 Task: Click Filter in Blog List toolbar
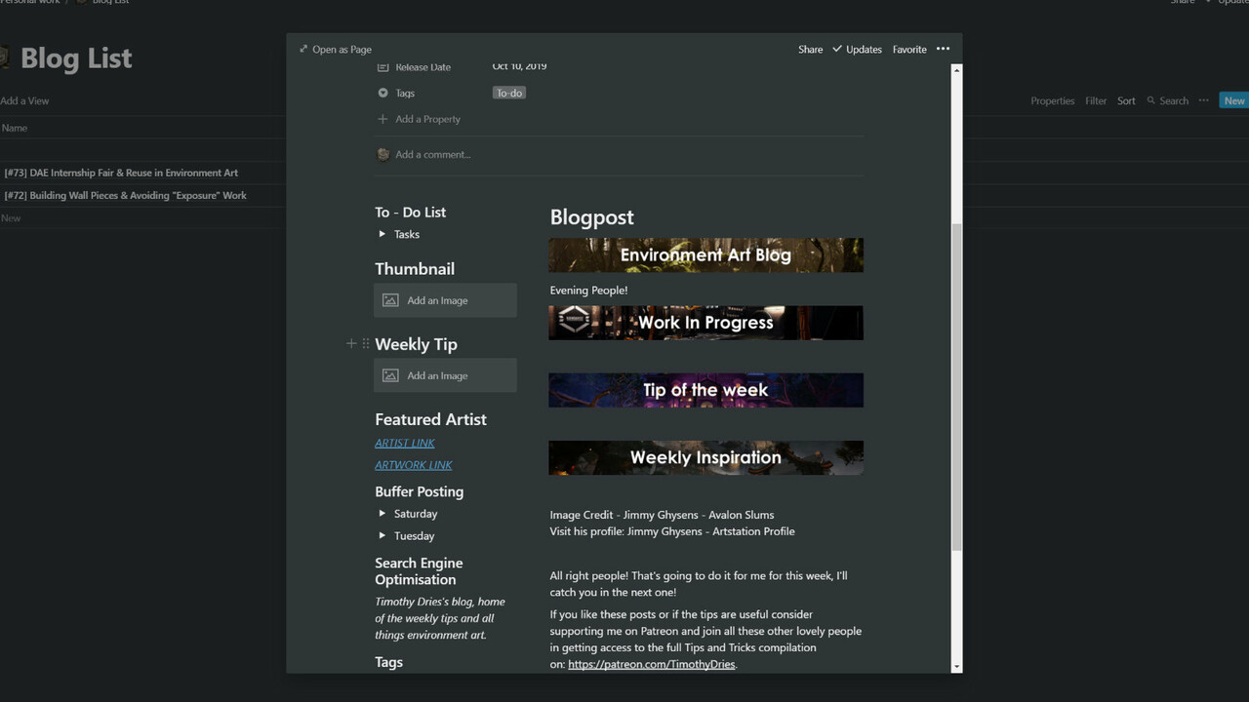click(x=1096, y=100)
